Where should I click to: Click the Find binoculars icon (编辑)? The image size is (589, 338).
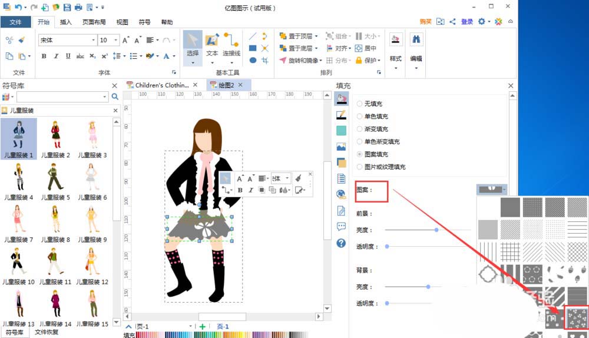pos(416,40)
